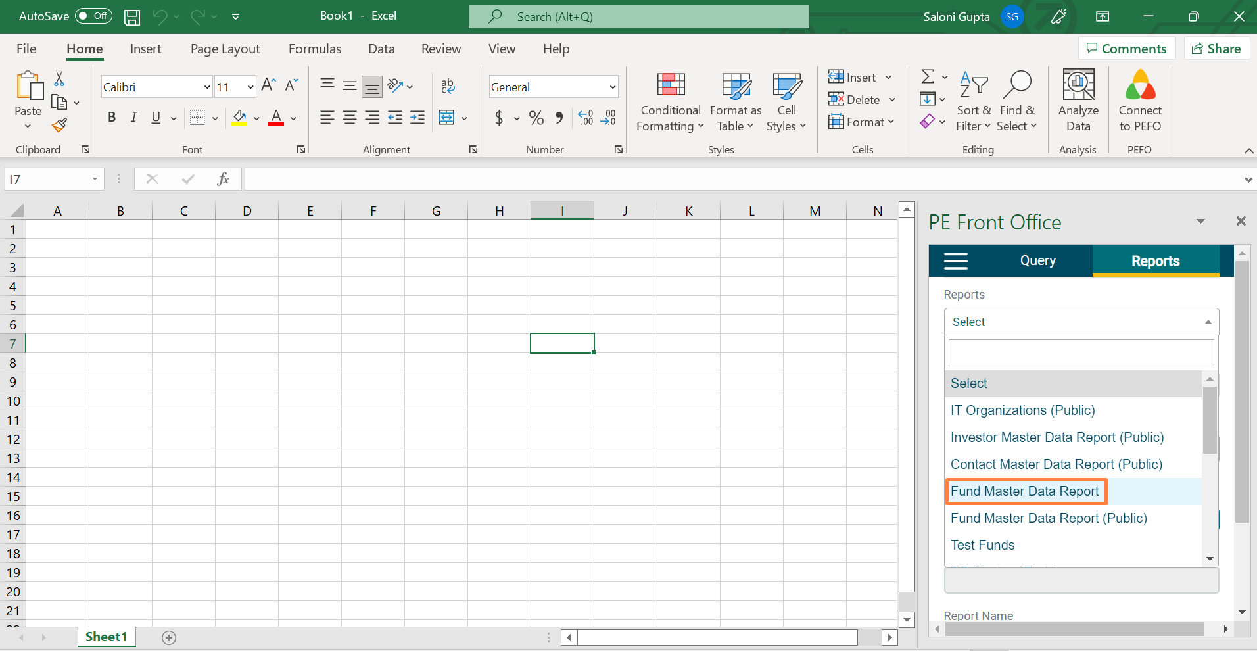Open the PE Front Office hamburger menu
This screenshot has width=1257, height=651.
click(955, 261)
